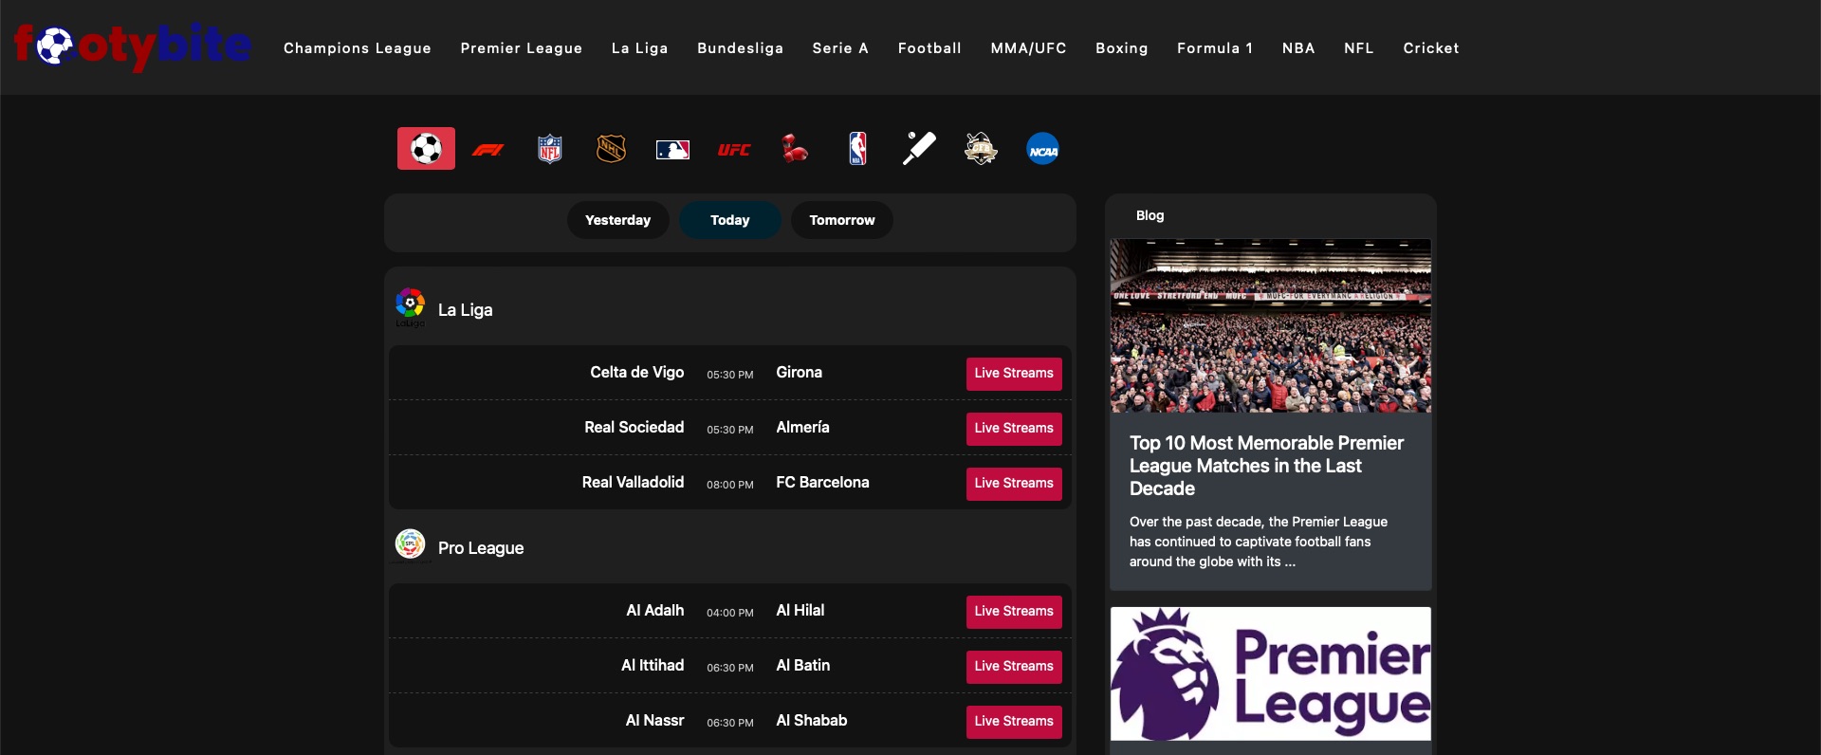Open Live Streams for Real Sociedad vs Almería
The width and height of the screenshot is (1821, 755).
(x=1014, y=429)
